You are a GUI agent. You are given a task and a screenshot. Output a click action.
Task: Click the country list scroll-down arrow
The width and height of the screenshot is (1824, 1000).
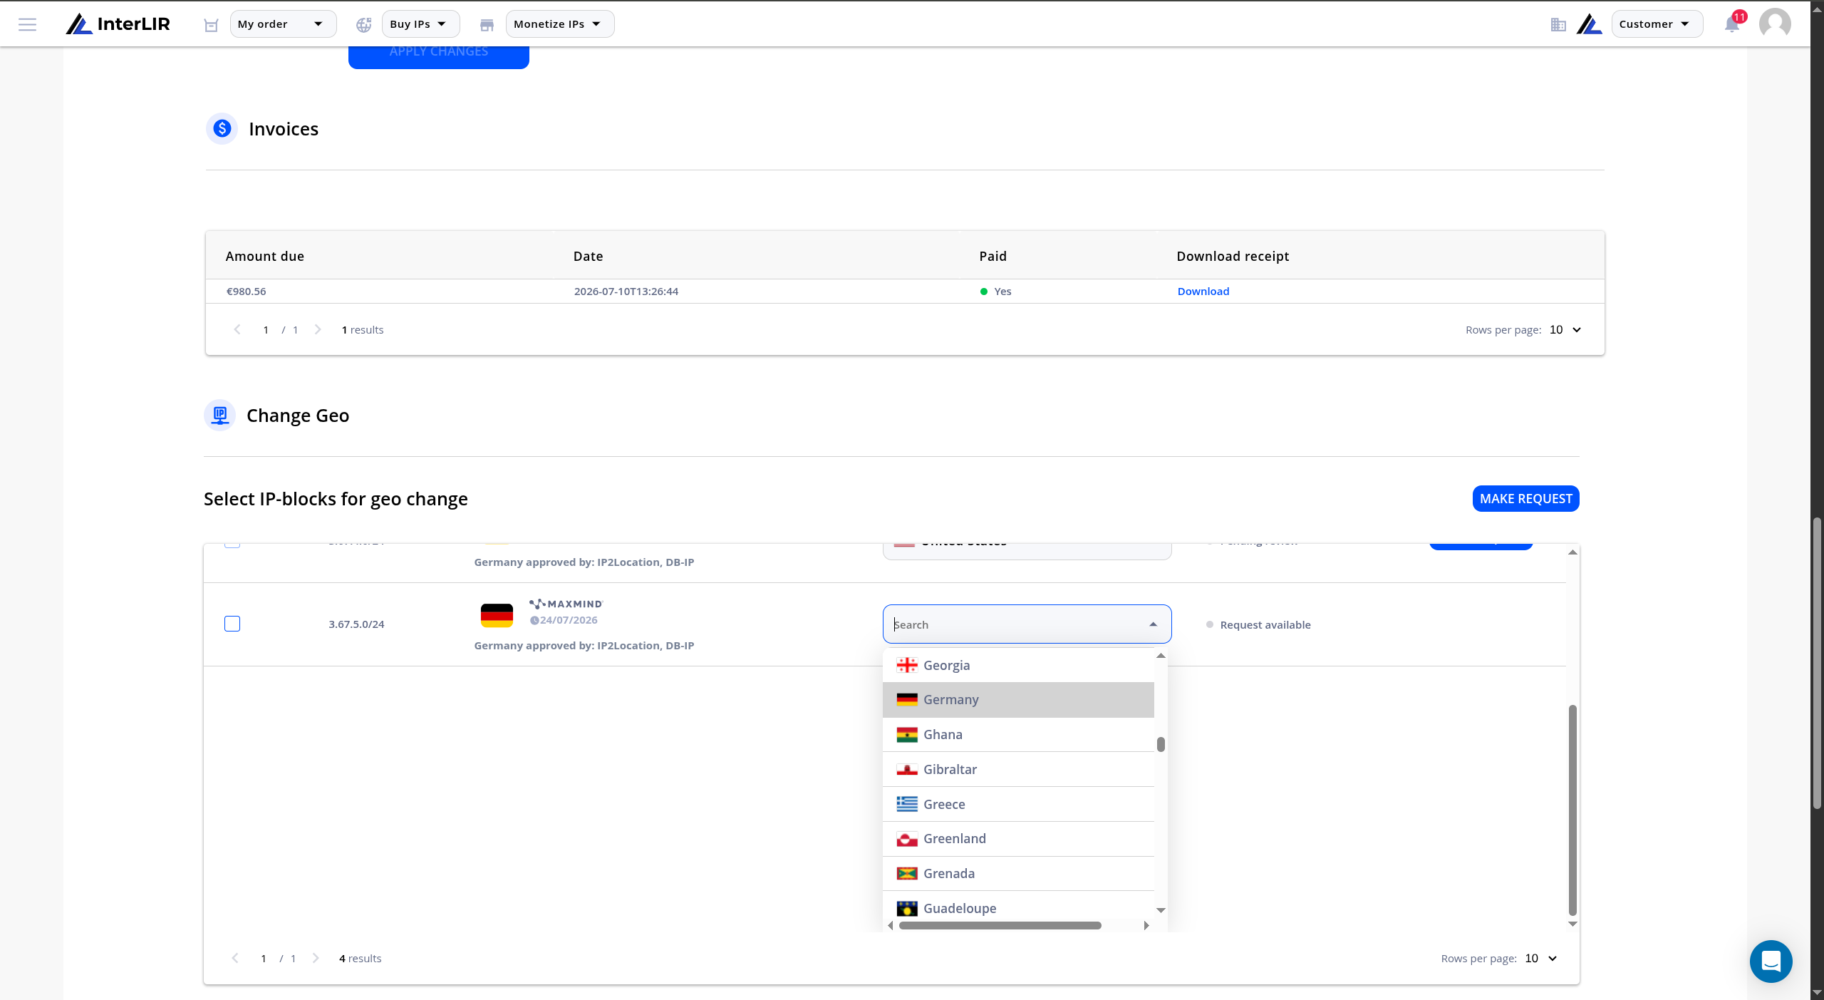[1161, 910]
